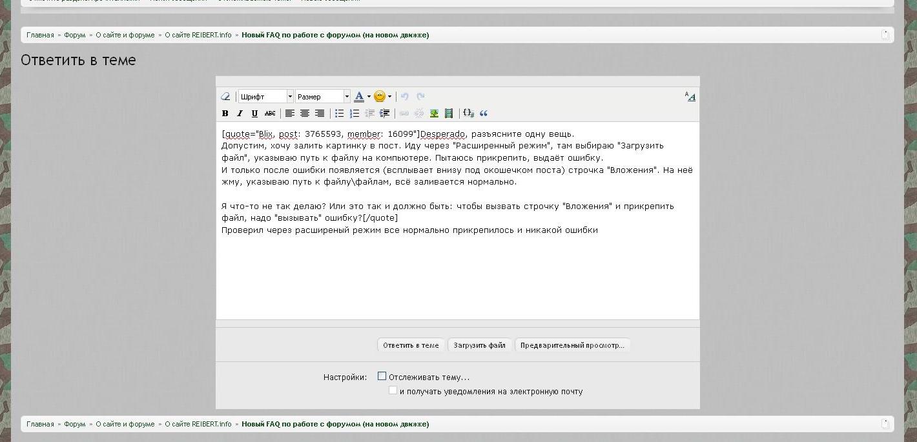The image size is (917, 442).
Task: Go to "Форум" in the top breadcrumb
Action: pyautogui.click(x=75, y=35)
